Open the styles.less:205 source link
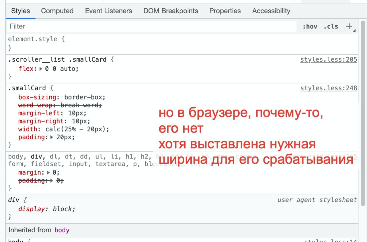This screenshot has width=367, height=242. 329,60
